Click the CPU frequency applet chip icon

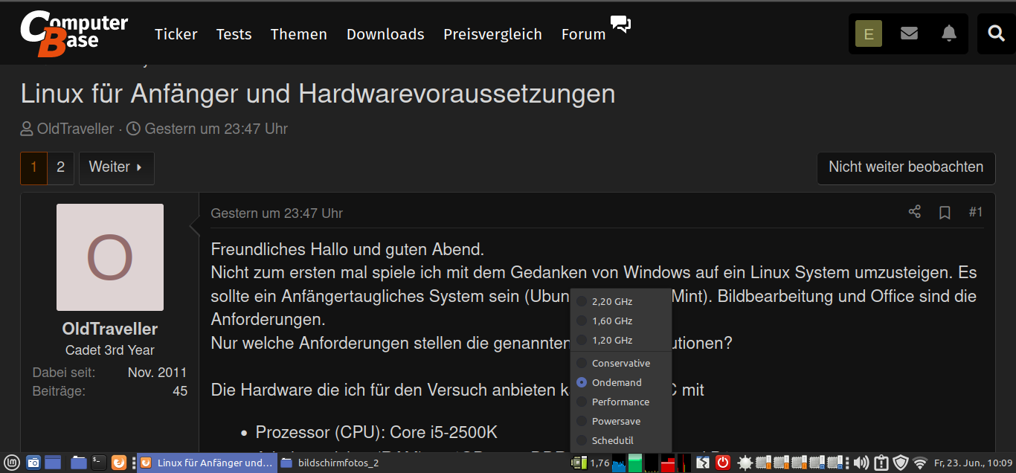pyautogui.click(x=579, y=463)
